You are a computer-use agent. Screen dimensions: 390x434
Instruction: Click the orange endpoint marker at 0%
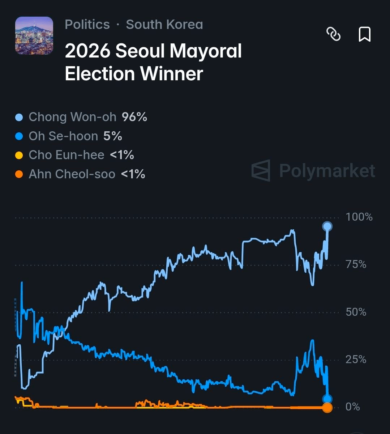(x=327, y=408)
